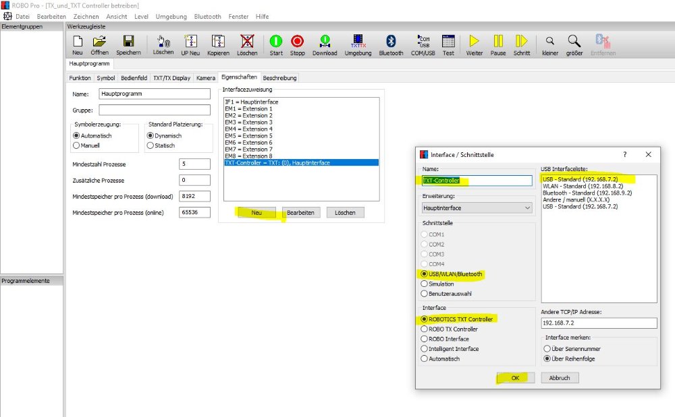Click the dialog Name field TXT-Controller
Screen dimensions: 675x417
pos(477,181)
